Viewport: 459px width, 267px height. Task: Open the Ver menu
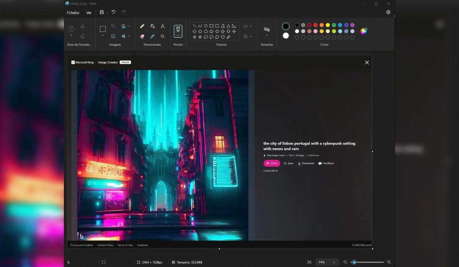tap(89, 13)
